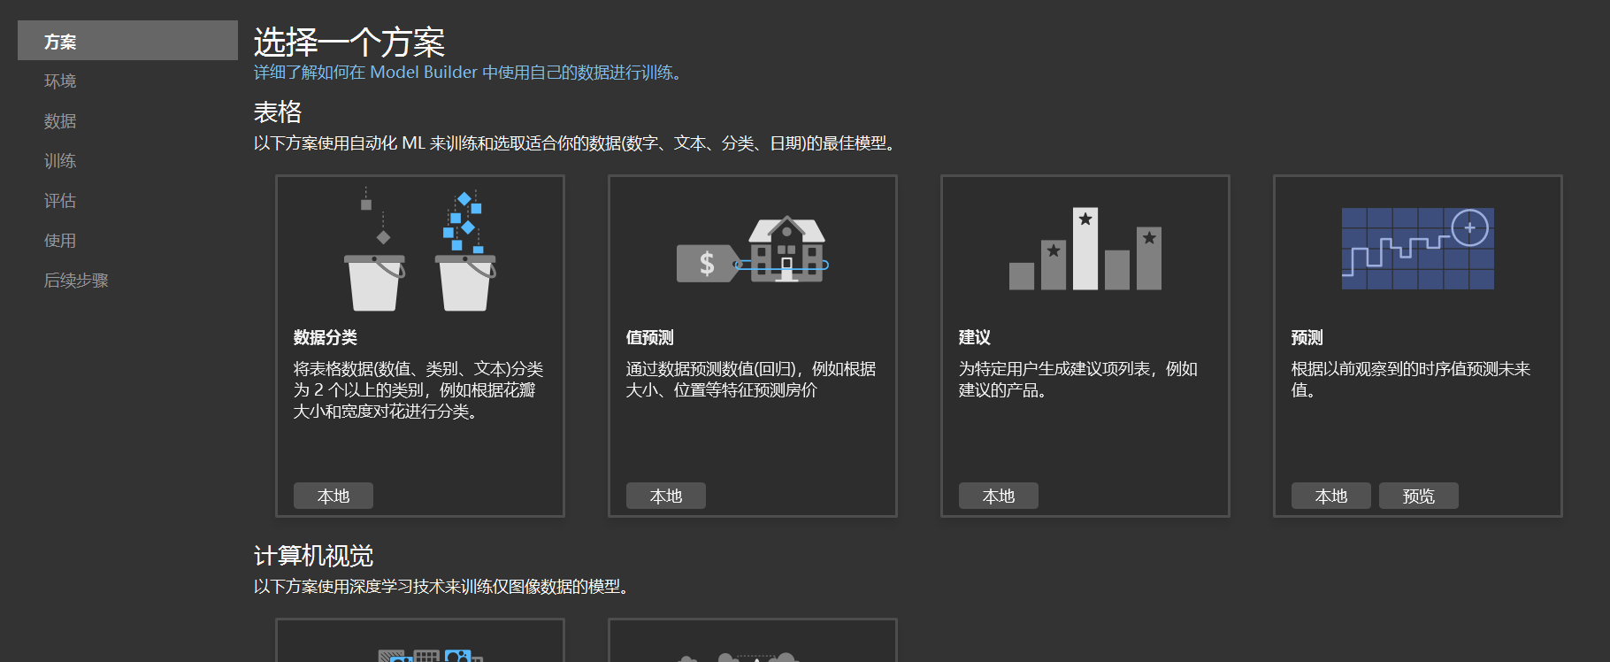The width and height of the screenshot is (1610, 662).
Task: Click the first computer vision card icon
Action: [431, 656]
